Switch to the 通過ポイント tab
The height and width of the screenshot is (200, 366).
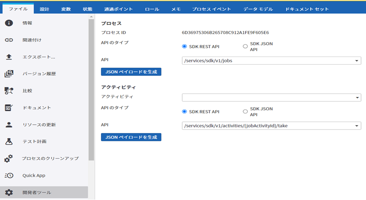[x=118, y=9]
